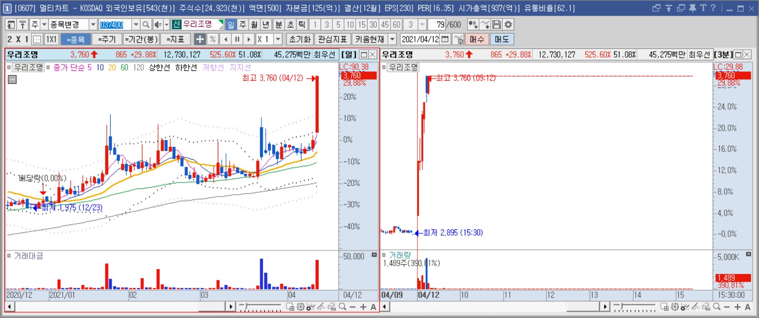The image size is (759, 318).
Task: Pause the chart replay playback
Action: click(x=237, y=39)
